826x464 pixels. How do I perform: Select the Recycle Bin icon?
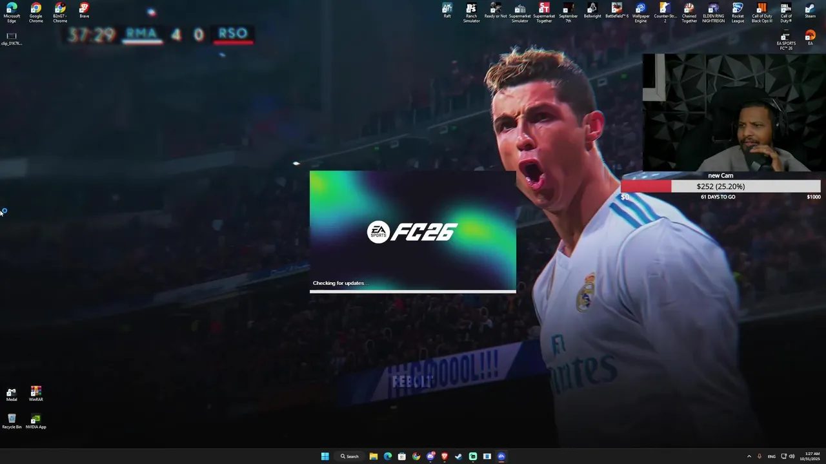click(x=12, y=422)
